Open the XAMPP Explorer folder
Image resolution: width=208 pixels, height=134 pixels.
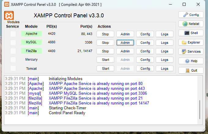pos(191,42)
